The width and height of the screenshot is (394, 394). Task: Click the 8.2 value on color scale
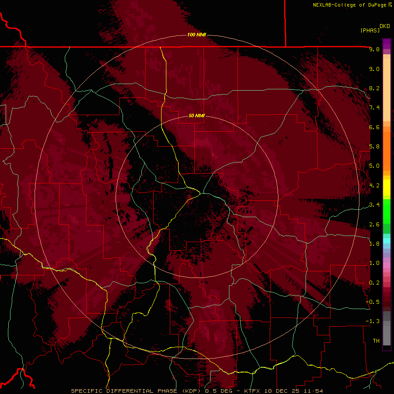pyautogui.click(x=374, y=88)
